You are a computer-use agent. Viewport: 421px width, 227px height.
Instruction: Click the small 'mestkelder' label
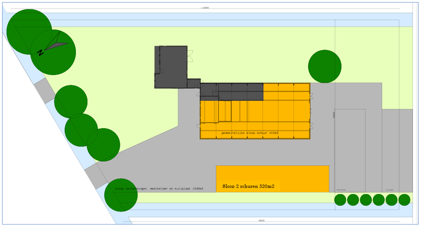click(341, 190)
